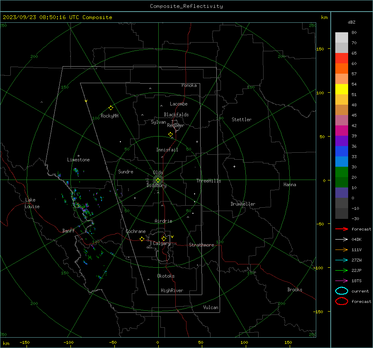Select the dark orange 57-60 dBZ swatch

point(342,69)
